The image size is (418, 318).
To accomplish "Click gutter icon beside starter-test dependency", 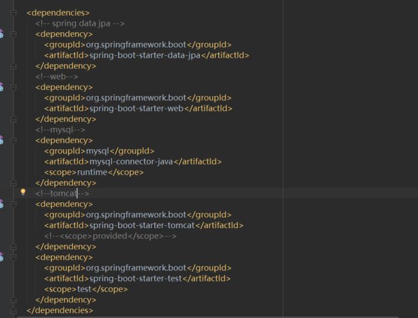I will pos(1,257).
